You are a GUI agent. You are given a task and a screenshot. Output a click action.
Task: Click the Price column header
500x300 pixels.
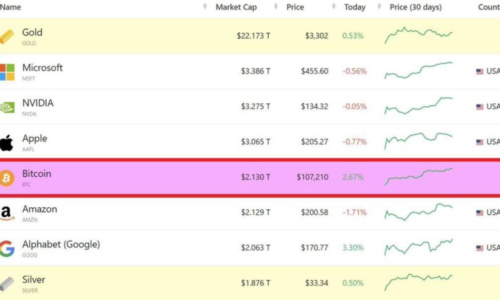point(295,7)
